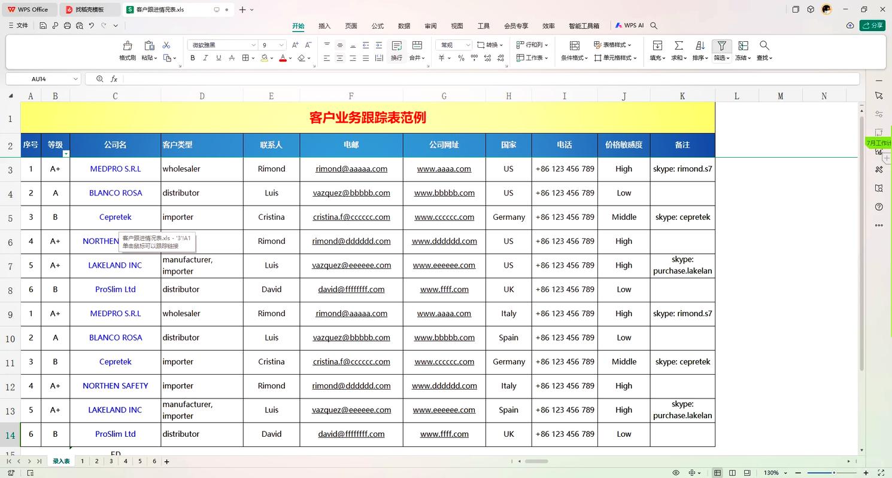The width and height of the screenshot is (892, 478).
Task: Open the www.cccccc.com link in row 5
Action: pyautogui.click(x=444, y=217)
